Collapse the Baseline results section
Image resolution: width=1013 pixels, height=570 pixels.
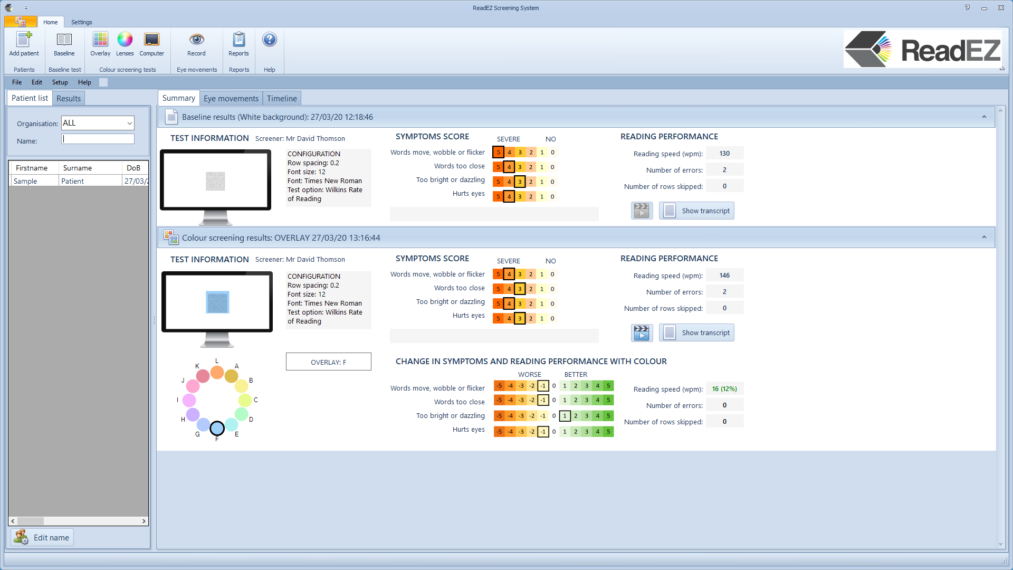point(984,117)
